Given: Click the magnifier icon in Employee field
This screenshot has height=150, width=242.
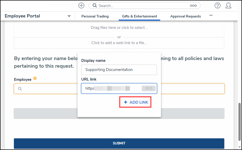Looking at the screenshot, I should tap(20, 89).
